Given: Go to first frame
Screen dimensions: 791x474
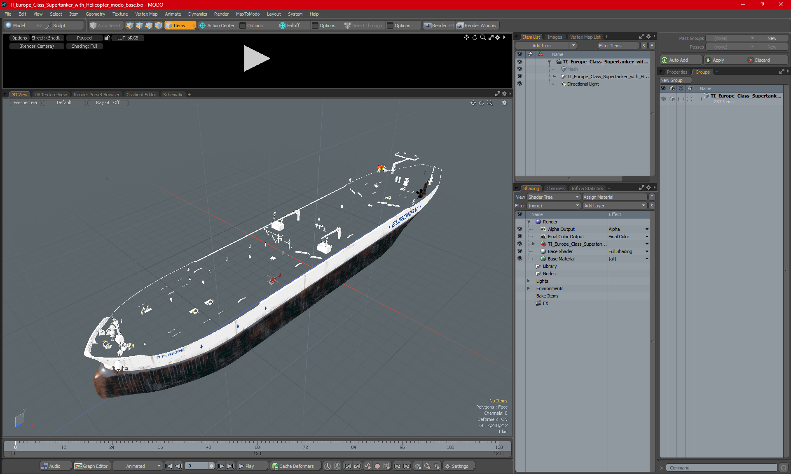Looking at the screenshot, I should 168,466.
